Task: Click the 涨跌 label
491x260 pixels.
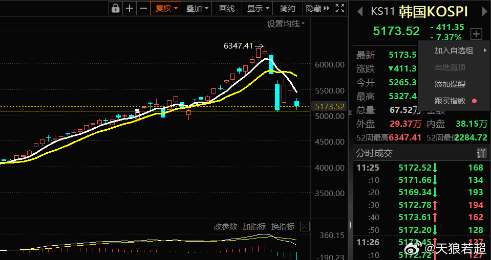Action: 366,69
